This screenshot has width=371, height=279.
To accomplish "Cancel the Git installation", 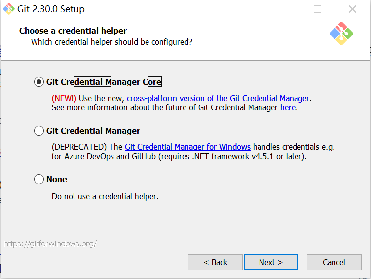I will click(x=334, y=262).
